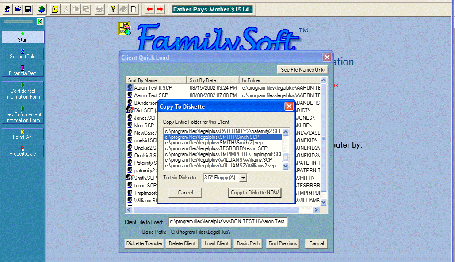455x262 pixels.
Task: Open help with the question mark icon
Action: coord(113,9)
